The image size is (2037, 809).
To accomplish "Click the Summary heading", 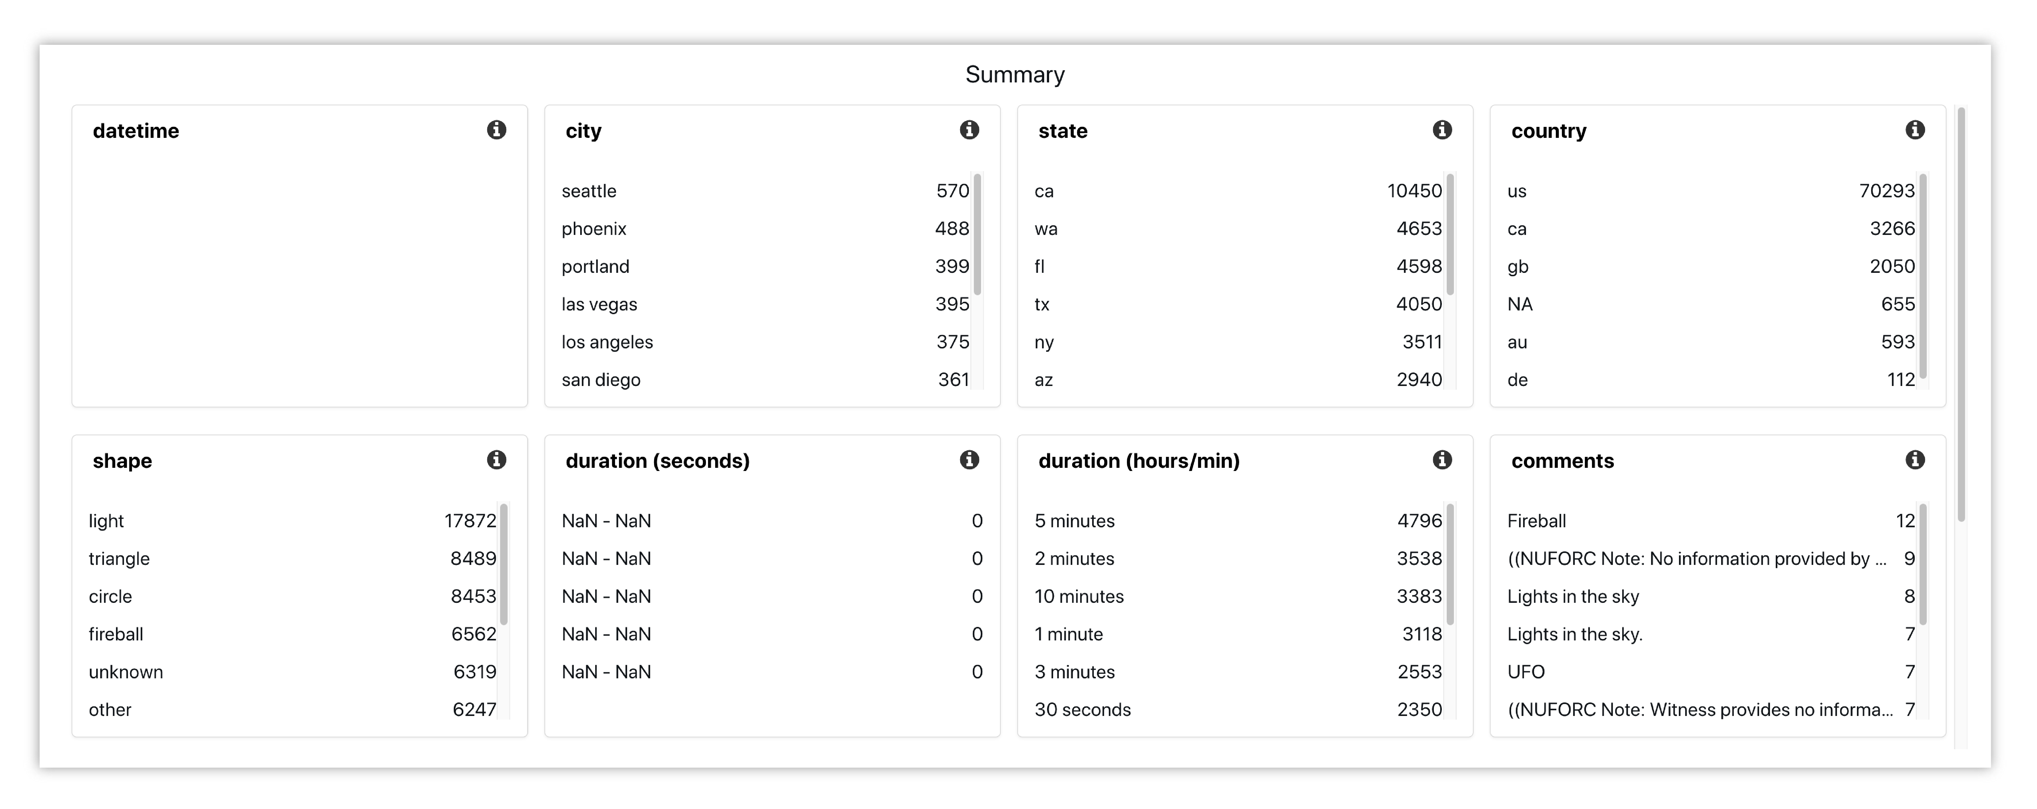I will click(1015, 74).
